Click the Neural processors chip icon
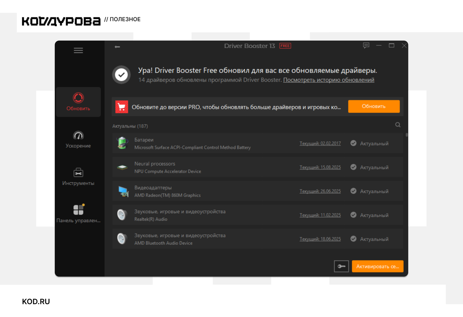 coord(122,168)
